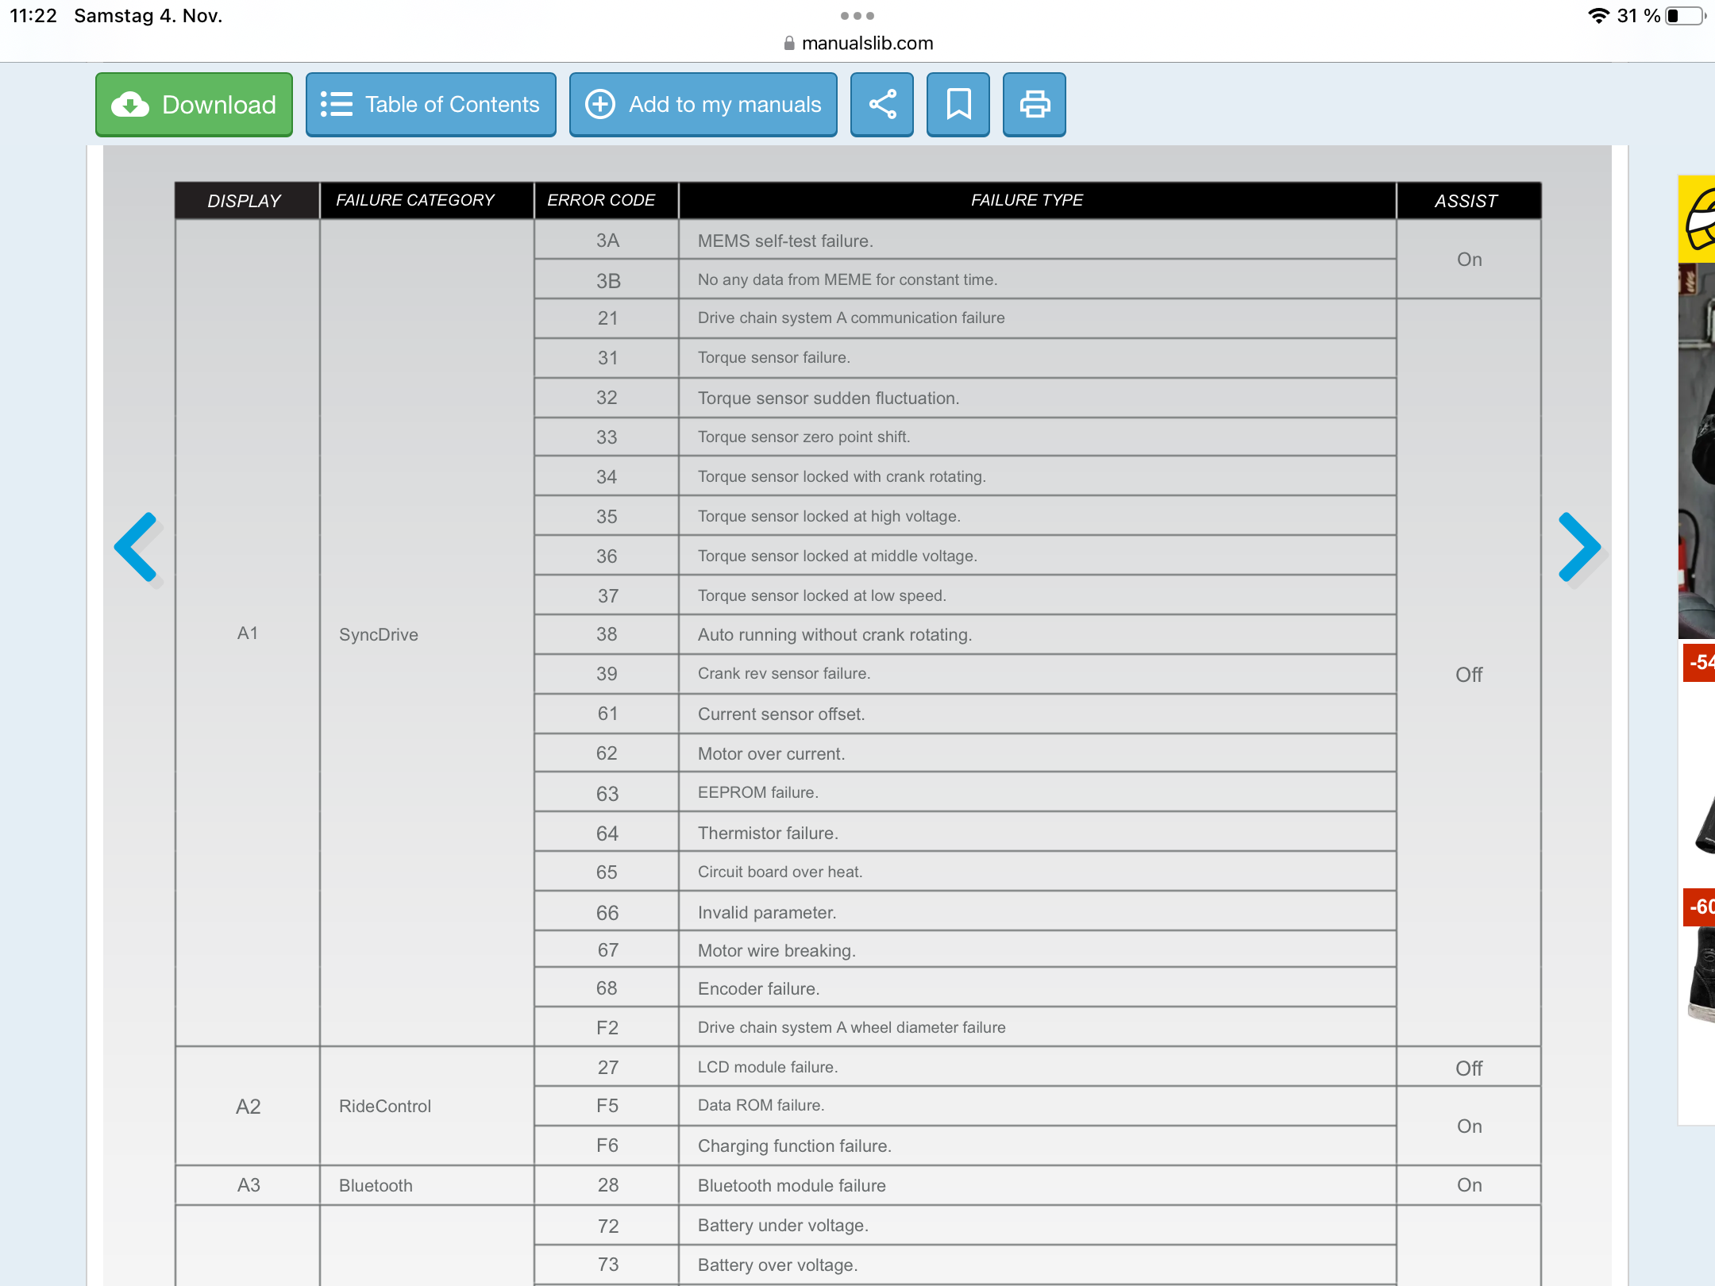Add to my manuals
Image resolution: width=1715 pixels, height=1286 pixels.
(x=703, y=105)
